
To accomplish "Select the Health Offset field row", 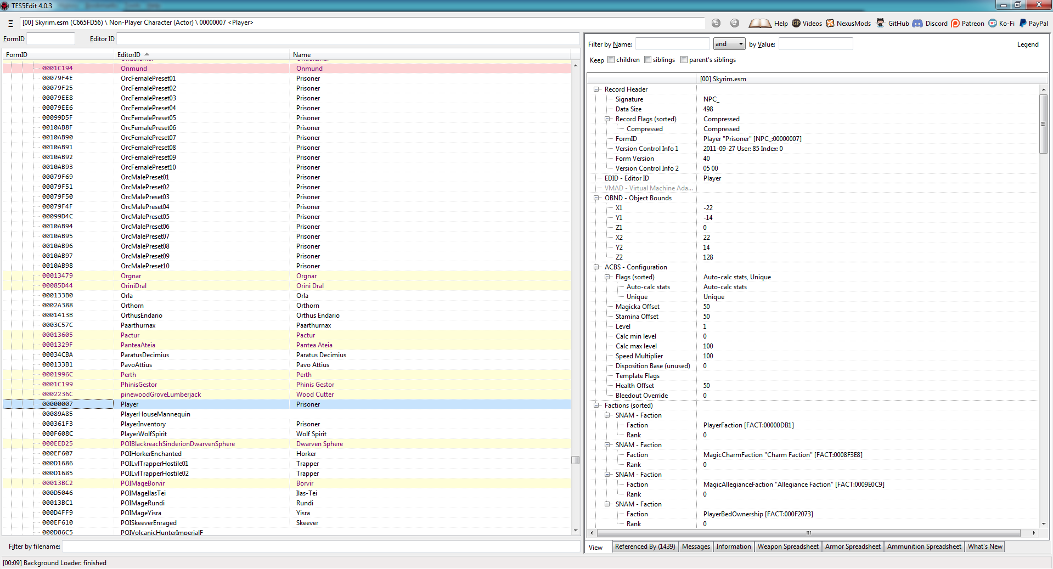I will tap(813, 386).
